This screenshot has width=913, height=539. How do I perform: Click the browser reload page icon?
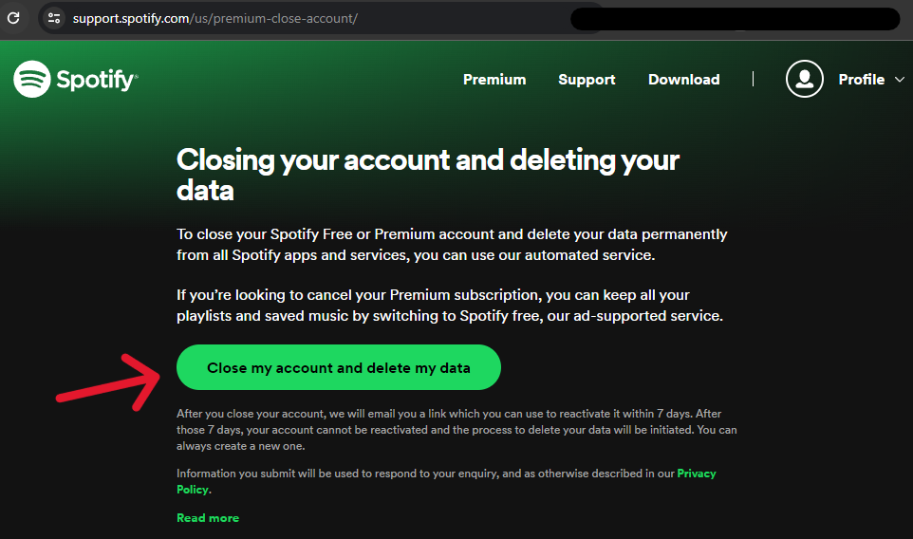[x=13, y=18]
